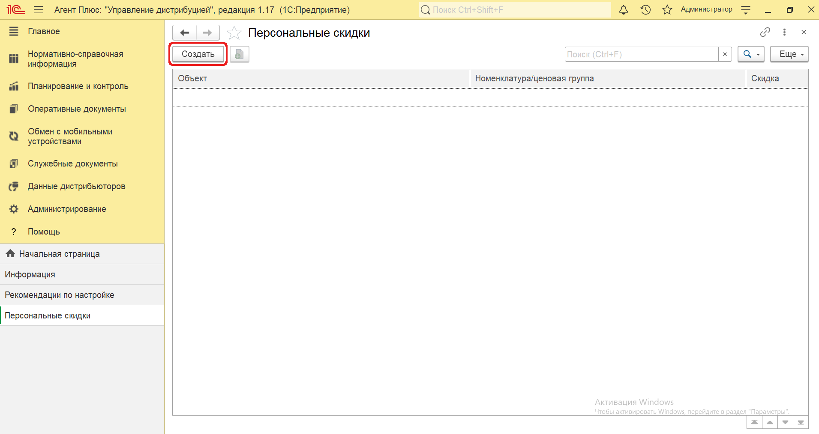The image size is (819, 434).
Task: Expand the Еще dropdown menu
Action: click(789, 54)
